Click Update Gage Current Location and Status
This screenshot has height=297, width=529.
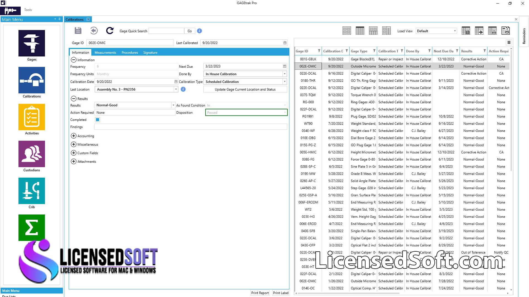[245, 89]
